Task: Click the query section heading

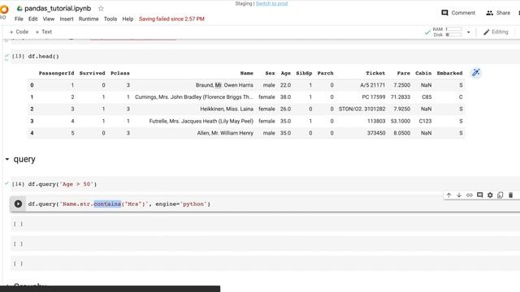Action: [24, 159]
